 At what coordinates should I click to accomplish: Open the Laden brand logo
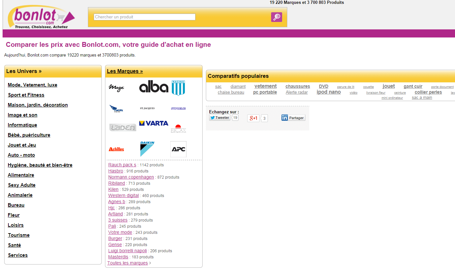pyautogui.click(x=123, y=127)
